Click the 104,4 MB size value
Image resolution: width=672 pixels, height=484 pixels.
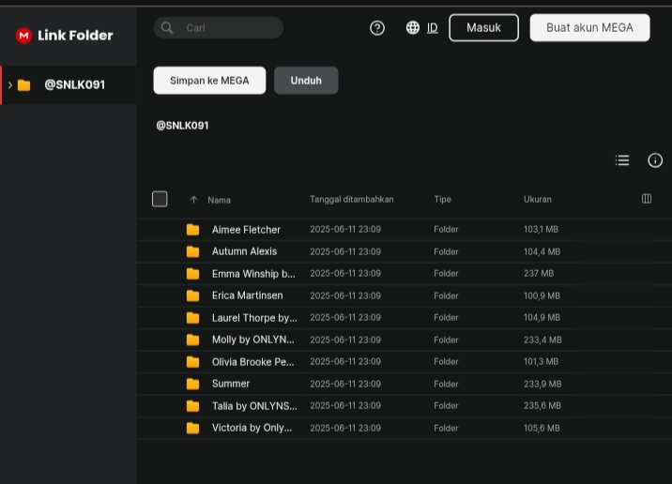tap(542, 251)
